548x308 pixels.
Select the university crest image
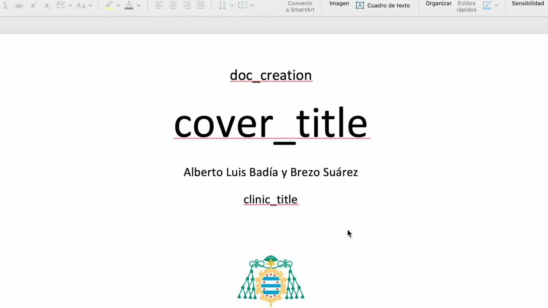pos(271,281)
